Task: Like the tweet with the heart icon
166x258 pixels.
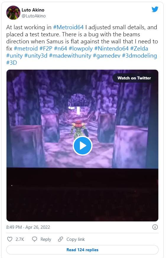Action: (x=10, y=239)
